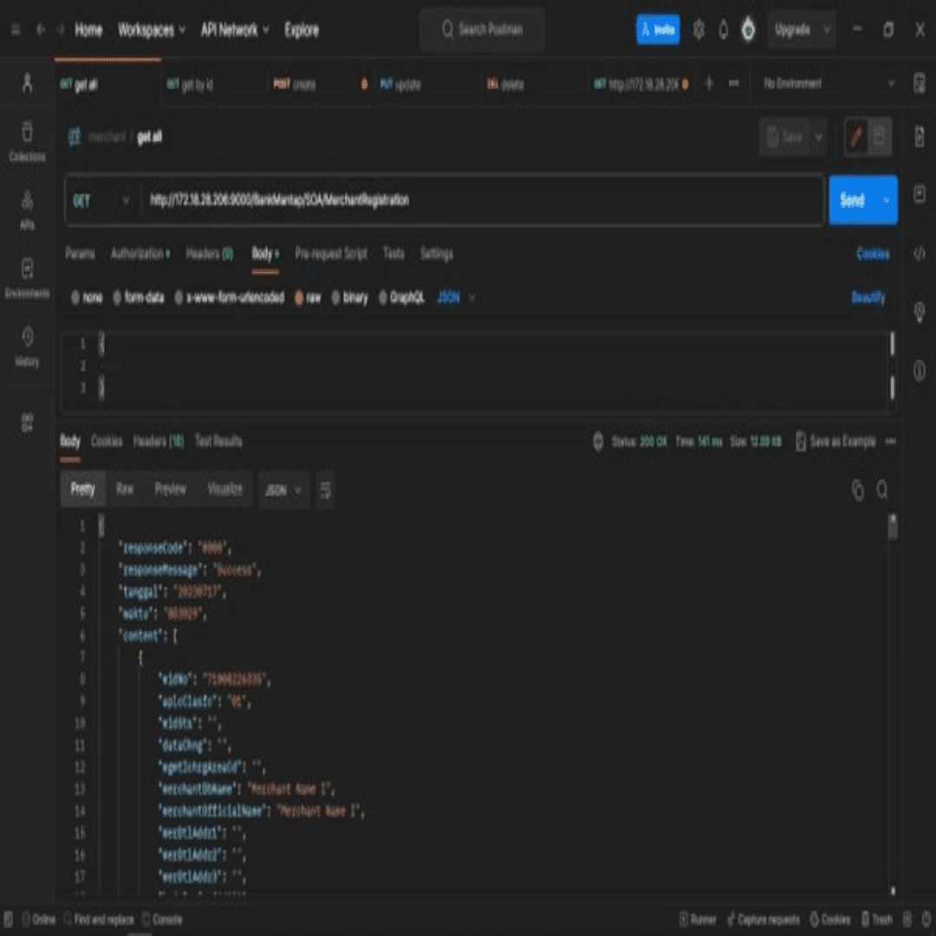Viewport: 936px width, 936px height.
Task: Open the History sidebar panel
Action: 27,345
